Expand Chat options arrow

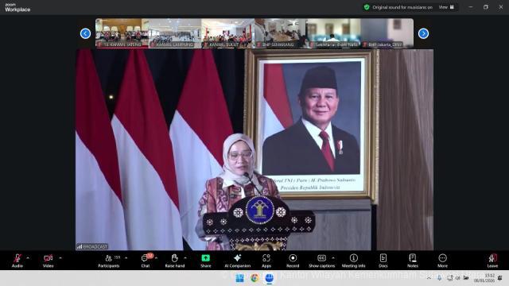pyautogui.click(x=156, y=258)
